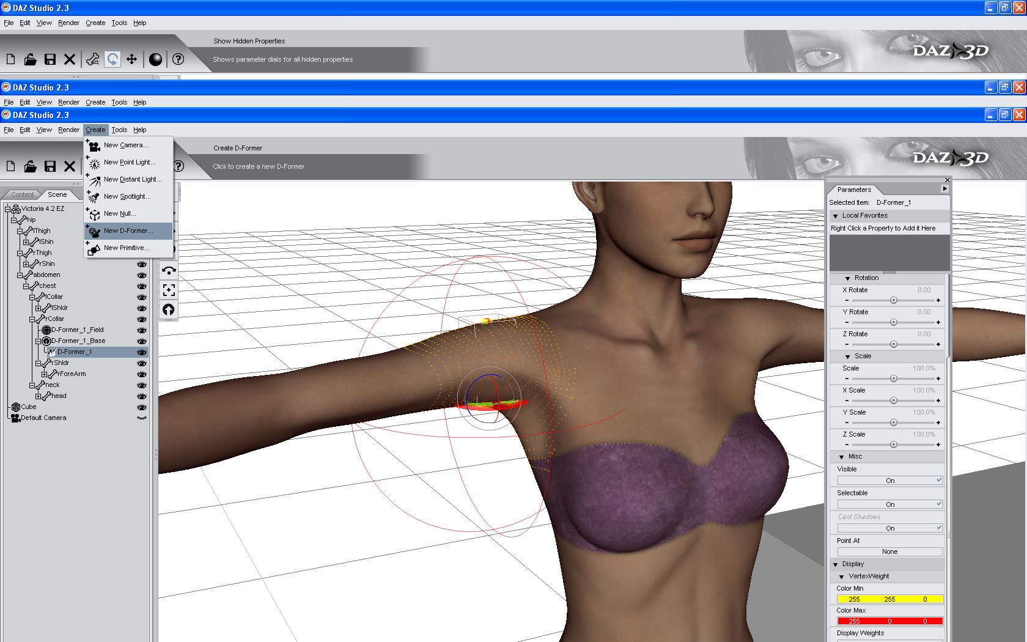Screen dimensions: 1027x642
Task: Click the X Rotate minus button
Action: pyautogui.click(x=847, y=301)
